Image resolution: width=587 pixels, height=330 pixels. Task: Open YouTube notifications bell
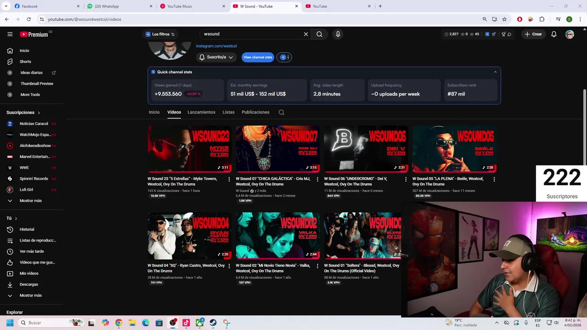[x=554, y=34]
